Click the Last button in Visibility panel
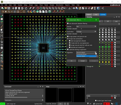Viewport: 121px width, 105px height. pyautogui.click(x=116, y=21)
